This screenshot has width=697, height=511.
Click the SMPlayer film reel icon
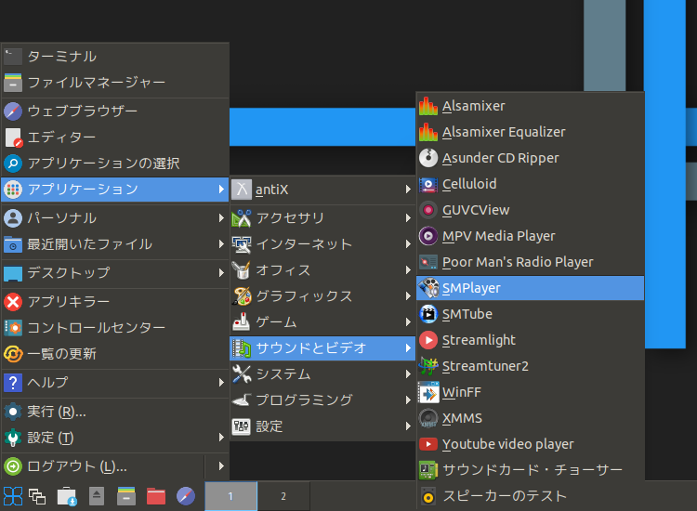pos(428,288)
